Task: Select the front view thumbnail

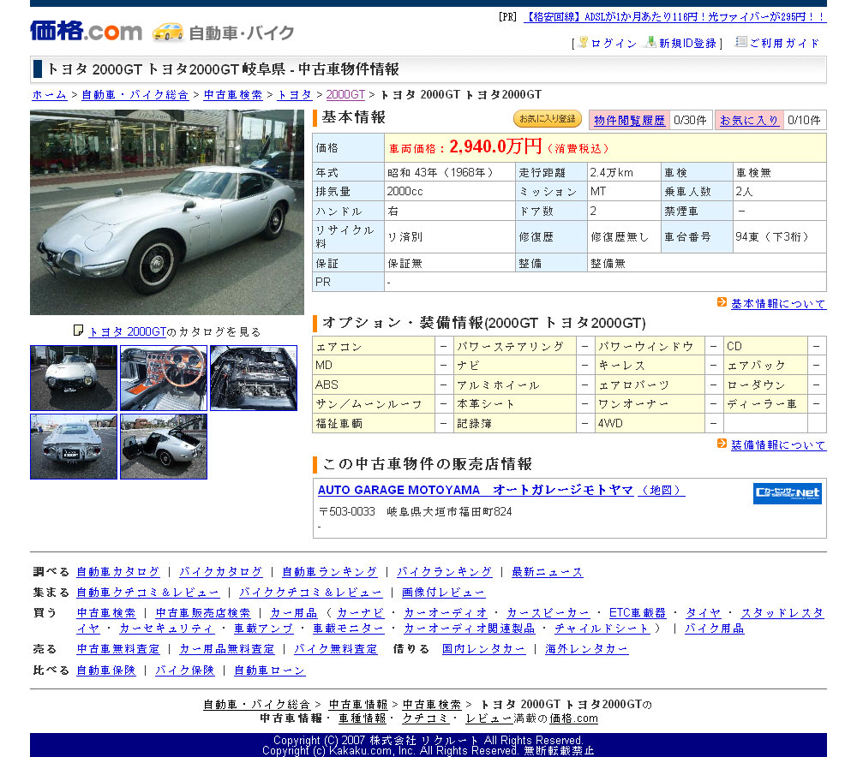Action: point(74,378)
